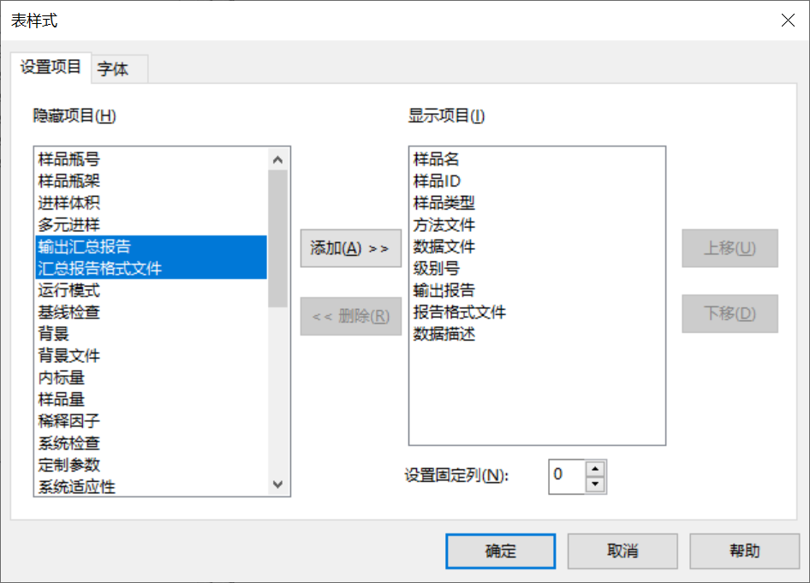Select 样品类型 in the displayed items list
The image size is (810, 583).
(x=537, y=203)
